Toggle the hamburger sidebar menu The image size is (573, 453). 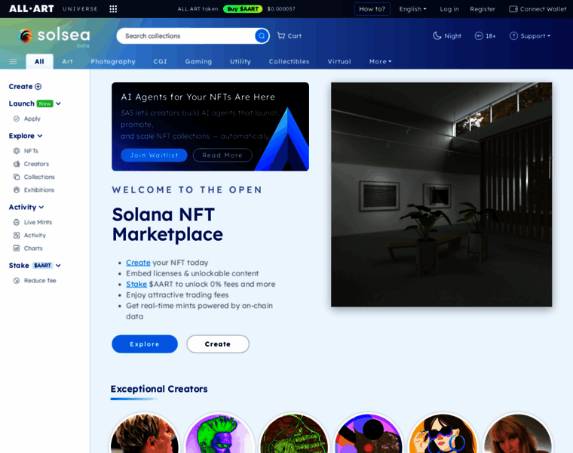(13, 61)
